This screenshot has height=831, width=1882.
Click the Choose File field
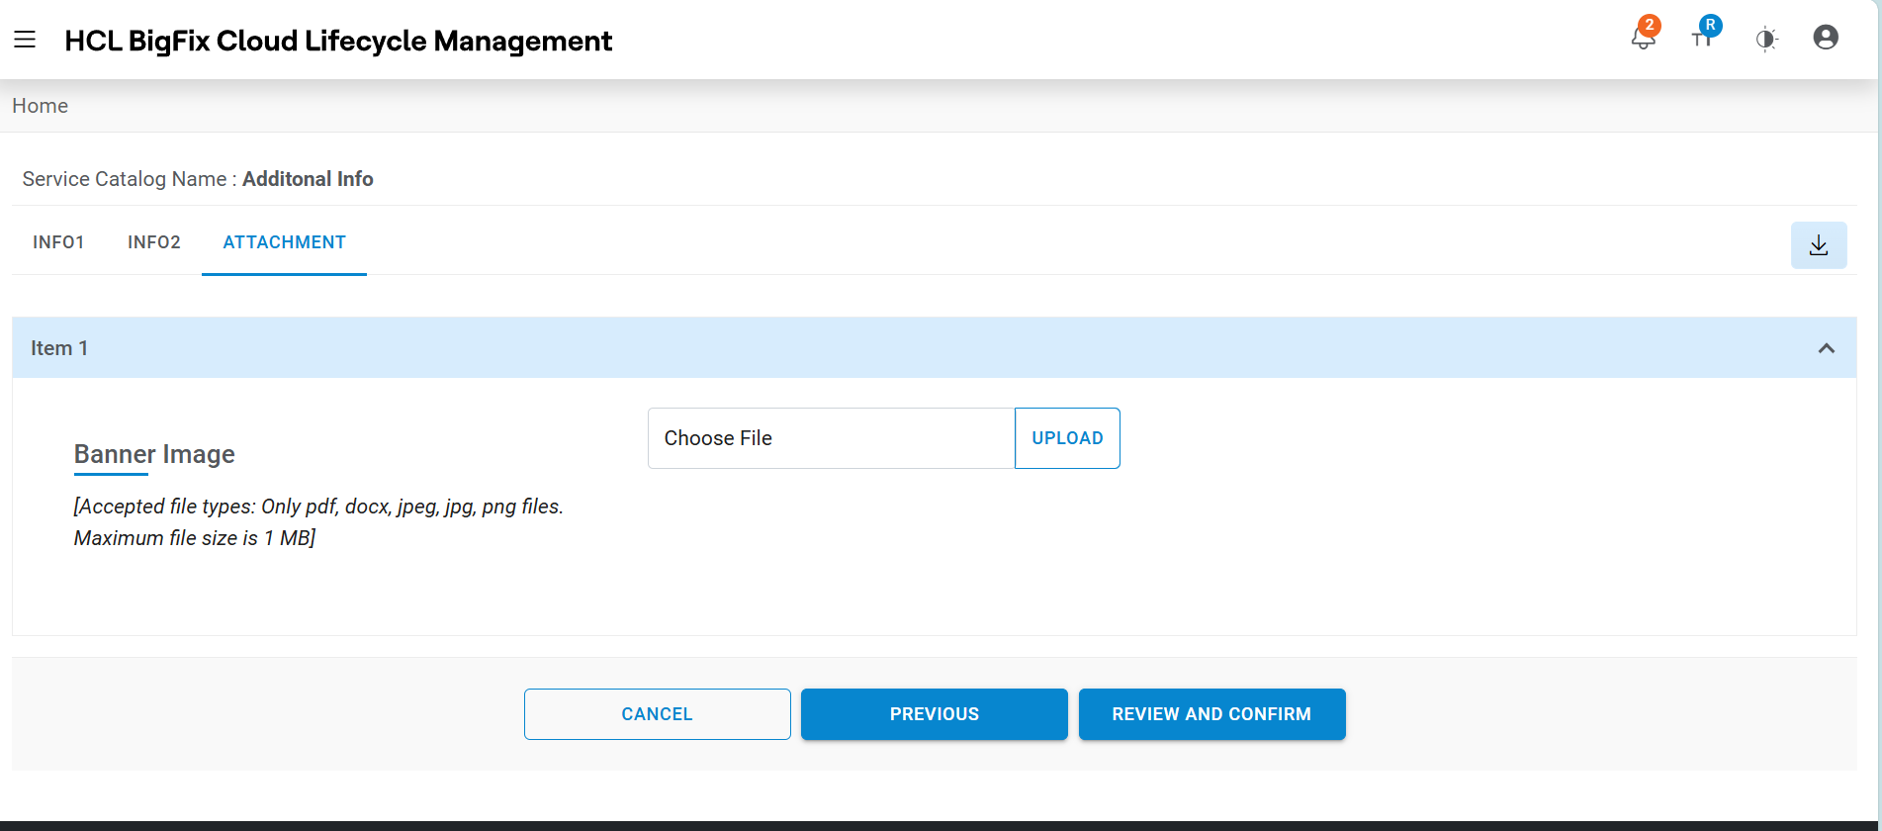coord(831,438)
